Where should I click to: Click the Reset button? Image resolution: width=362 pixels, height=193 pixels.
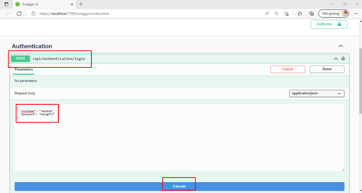point(327,69)
